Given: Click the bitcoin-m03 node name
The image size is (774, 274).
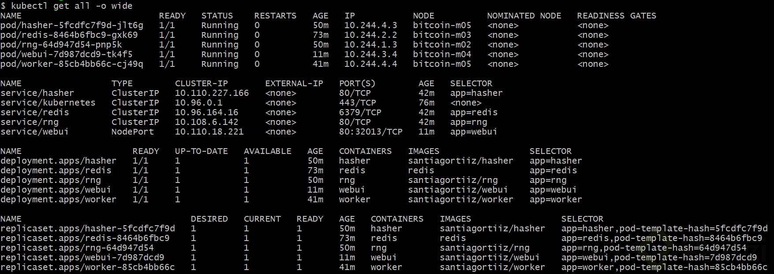Looking at the screenshot, I should pyautogui.click(x=442, y=35).
